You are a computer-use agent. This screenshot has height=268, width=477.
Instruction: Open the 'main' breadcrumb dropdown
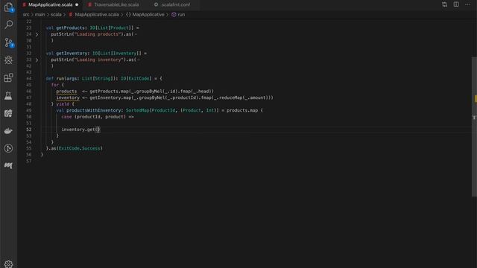(40, 15)
